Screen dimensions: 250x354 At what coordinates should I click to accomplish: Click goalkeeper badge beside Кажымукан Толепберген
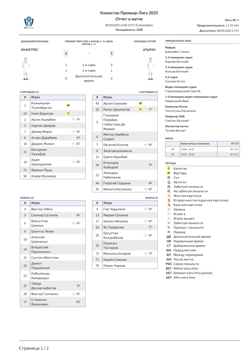68,105
